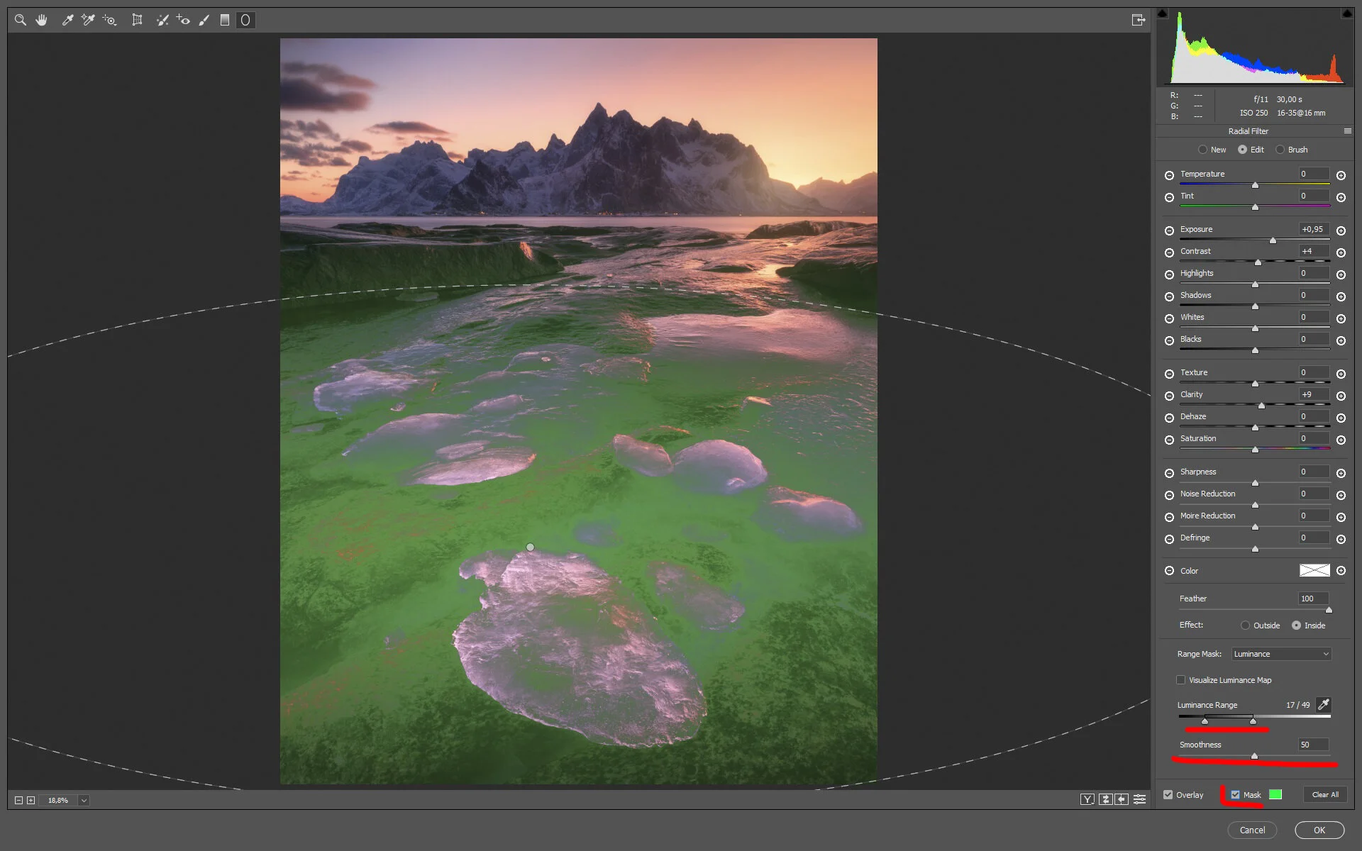Image resolution: width=1362 pixels, height=851 pixels.
Task: Switch to the Brush mode option
Action: pyautogui.click(x=1280, y=150)
